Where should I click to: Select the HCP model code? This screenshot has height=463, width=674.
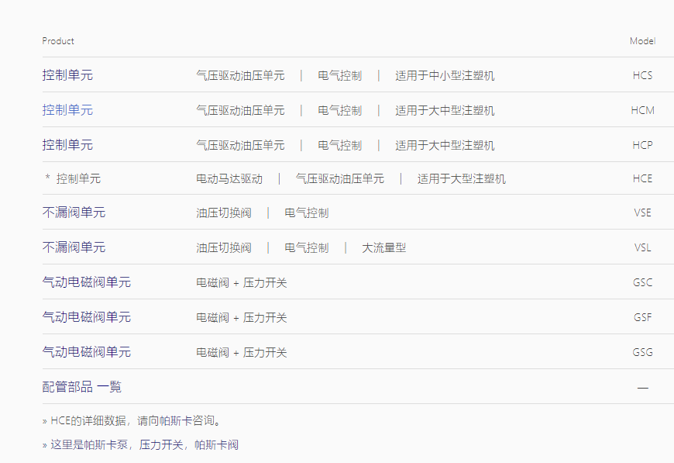(x=642, y=145)
